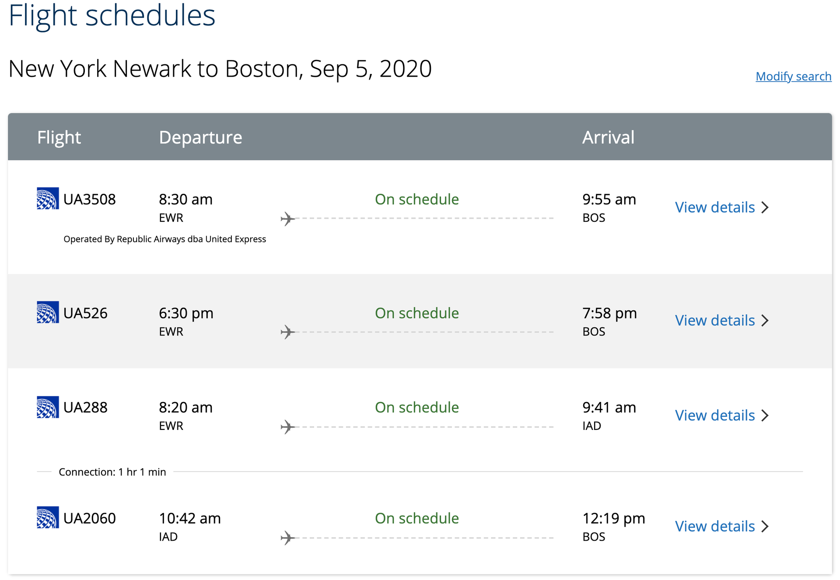This screenshot has width=840, height=580.
Task: Expand the chevron next to UA2060 View details
Action: pyautogui.click(x=765, y=526)
